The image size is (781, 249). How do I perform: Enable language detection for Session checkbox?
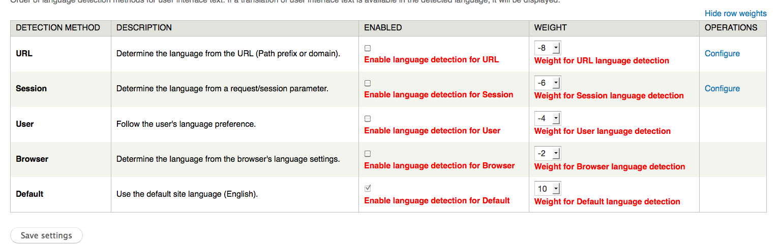(x=368, y=83)
